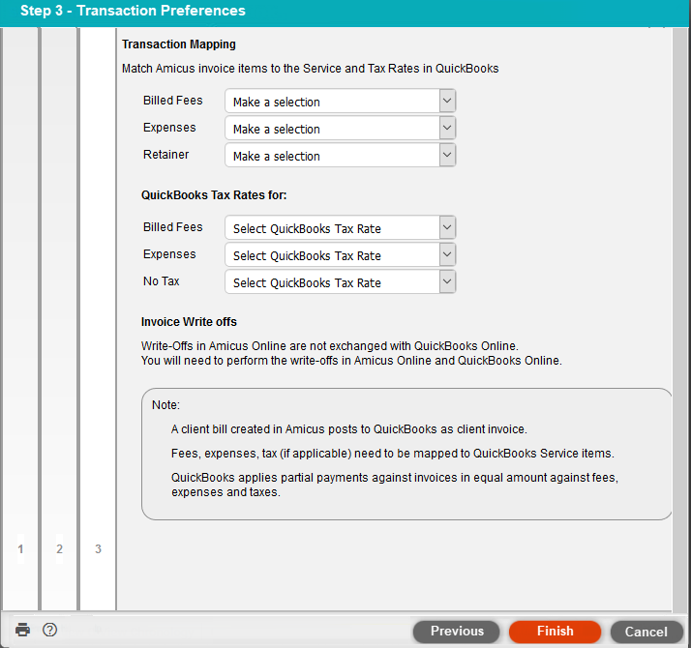Click the red Finish button
The width and height of the screenshot is (691, 648).
[555, 632]
